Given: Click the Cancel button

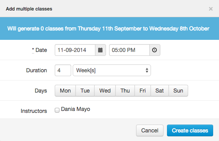Looking at the screenshot, I should (x=150, y=130).
